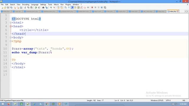
Task: Click on the $cars=array code line
Action: coord(43,49)
